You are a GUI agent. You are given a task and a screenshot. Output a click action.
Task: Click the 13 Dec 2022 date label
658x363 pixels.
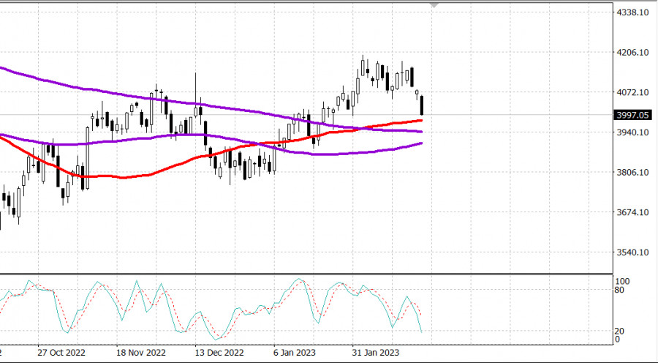point(220,352)
